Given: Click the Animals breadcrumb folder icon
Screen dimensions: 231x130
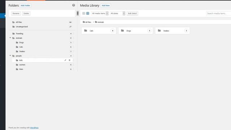Looking at the screenshot, I should [x=96, y=22].
